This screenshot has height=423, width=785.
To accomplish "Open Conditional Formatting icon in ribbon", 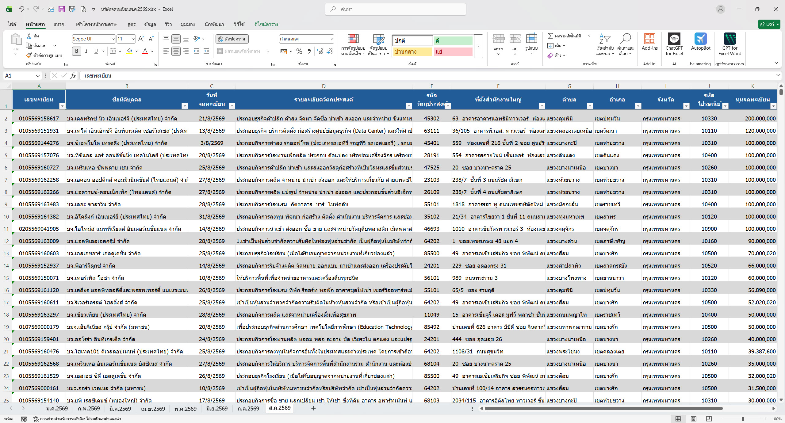I will click(353, 44).
